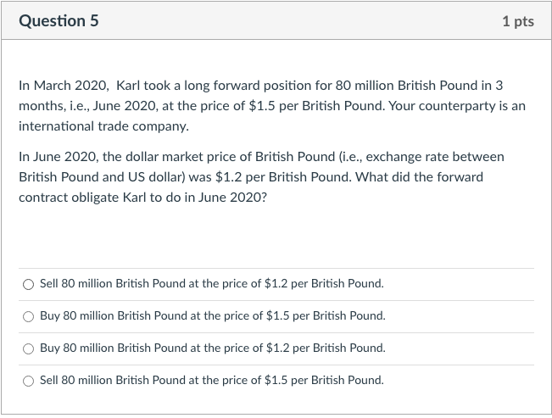Screen dimensions: 552x418
Task: Click answer text "Sell 80 million... $1.5 per British Pound"
Action: point(211,381)
